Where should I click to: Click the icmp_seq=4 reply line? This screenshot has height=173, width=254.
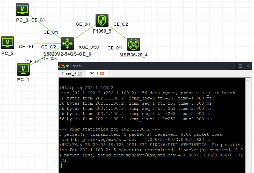(135, 119)
